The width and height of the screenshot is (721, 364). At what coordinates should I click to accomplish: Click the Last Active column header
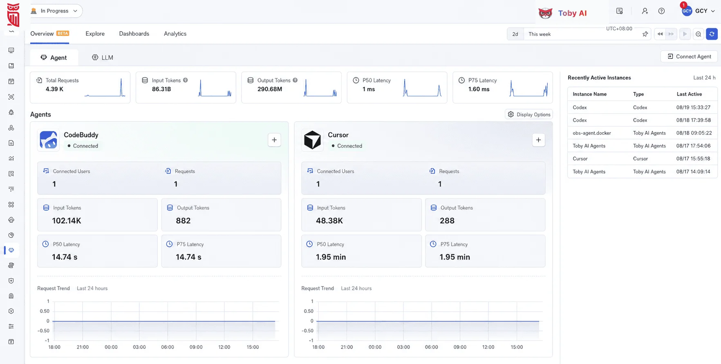click(x=689, y=94)
